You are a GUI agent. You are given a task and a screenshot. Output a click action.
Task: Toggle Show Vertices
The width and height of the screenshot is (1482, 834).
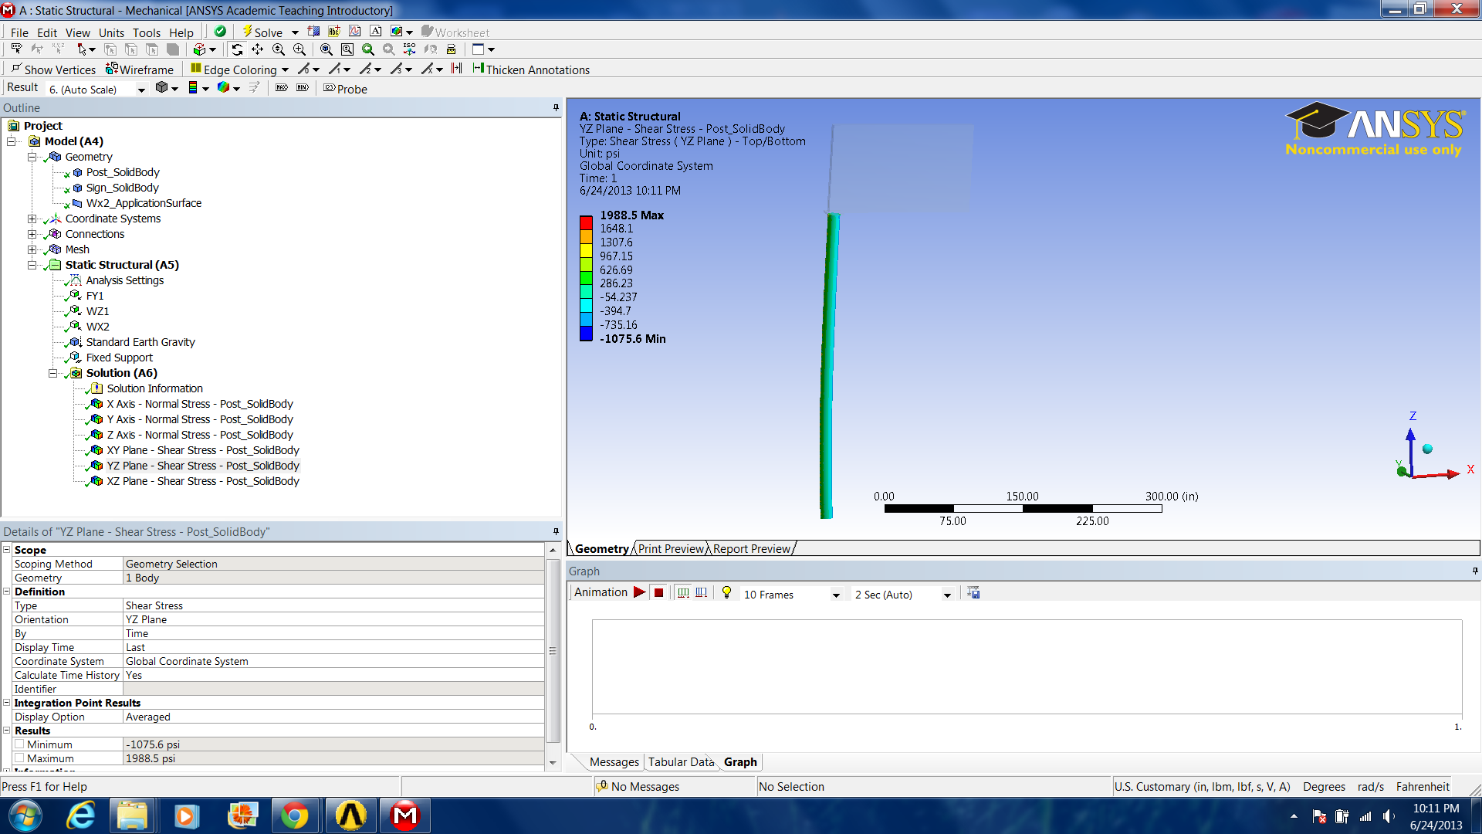pyautogui.click(x=53, y=69)
